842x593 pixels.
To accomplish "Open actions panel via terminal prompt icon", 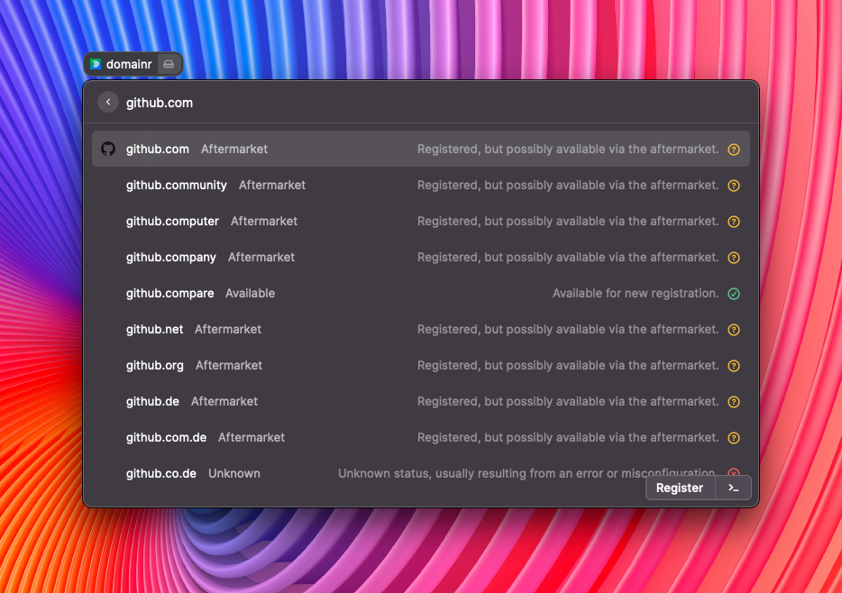I will (x=734, y=488).
